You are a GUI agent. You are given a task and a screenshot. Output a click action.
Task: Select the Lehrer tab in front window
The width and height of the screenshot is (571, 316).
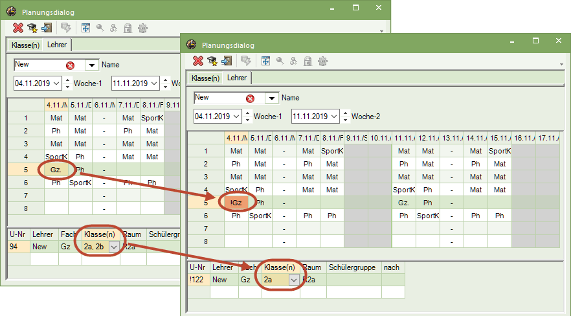[237, 78]
